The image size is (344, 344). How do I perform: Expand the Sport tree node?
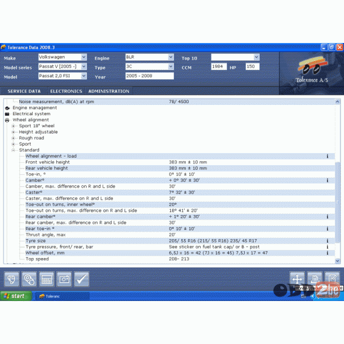point(13,144)
